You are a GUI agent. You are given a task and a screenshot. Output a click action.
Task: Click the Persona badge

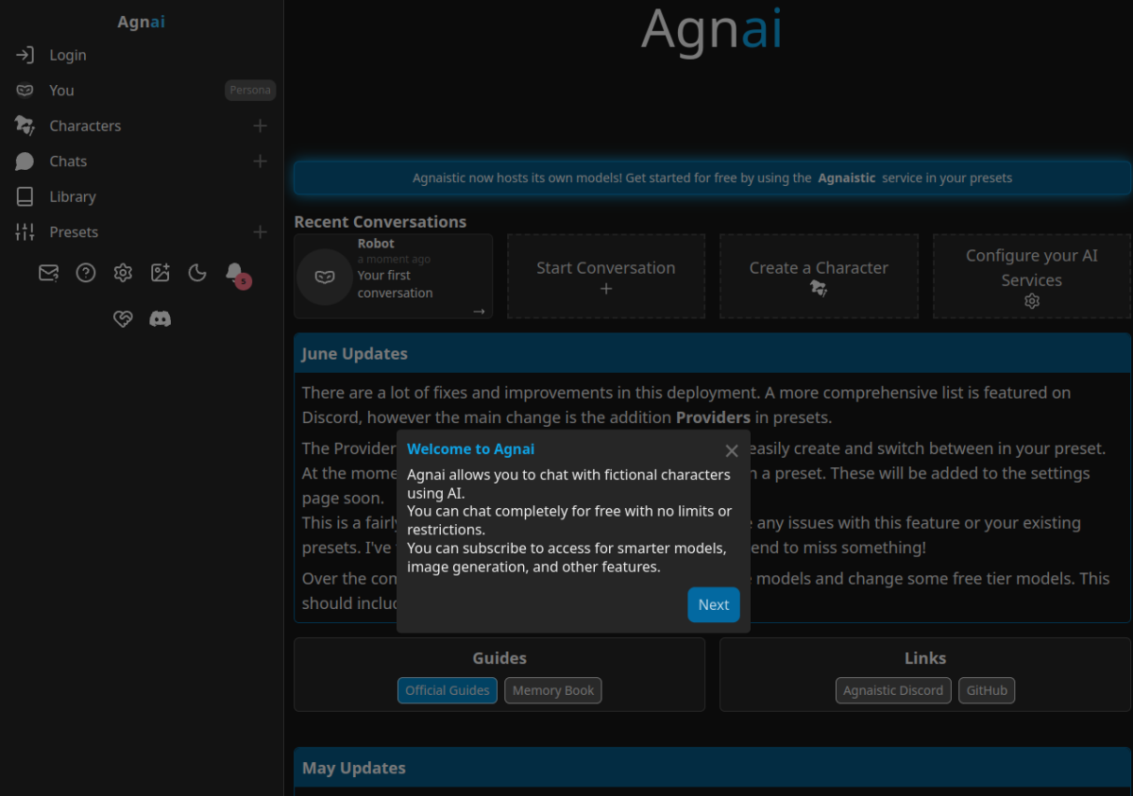250,91
